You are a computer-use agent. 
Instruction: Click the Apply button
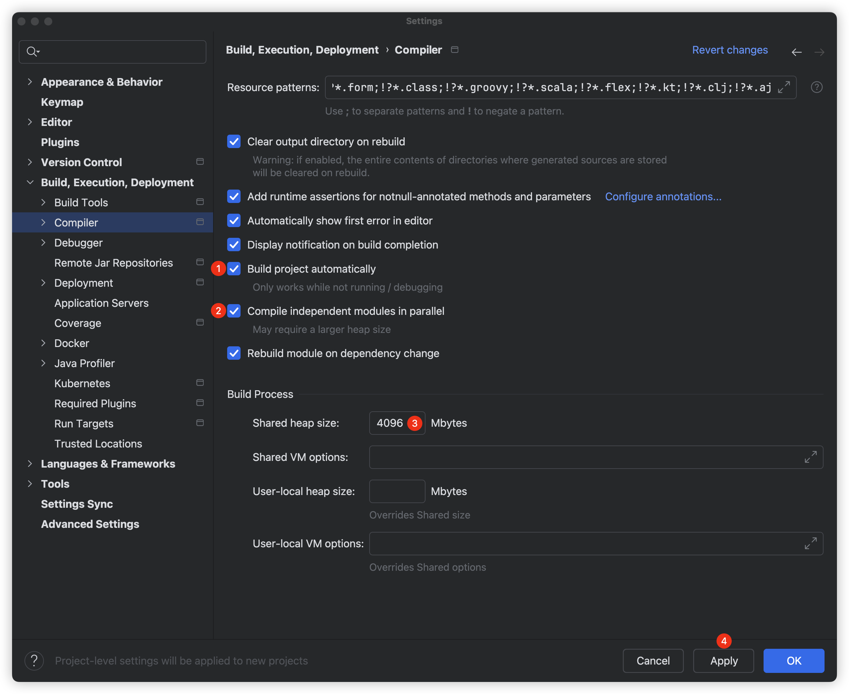coord(723,661)
